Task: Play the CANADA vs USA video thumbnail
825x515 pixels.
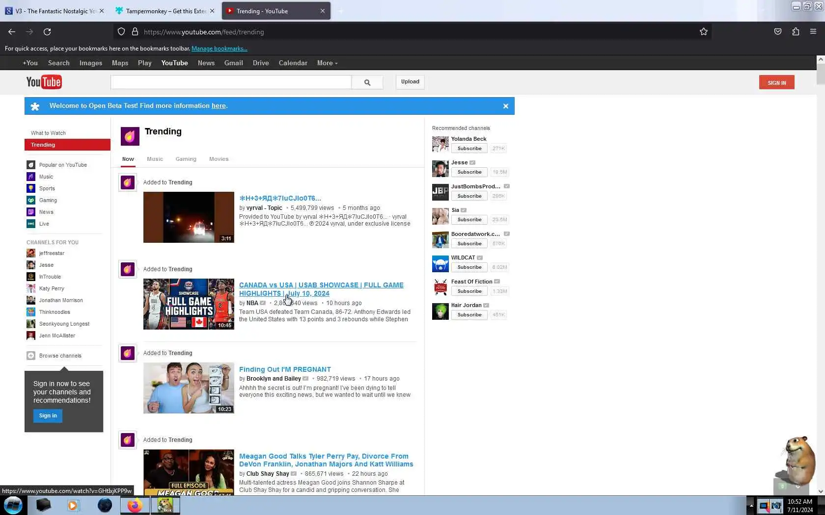Action: [189, 304]
